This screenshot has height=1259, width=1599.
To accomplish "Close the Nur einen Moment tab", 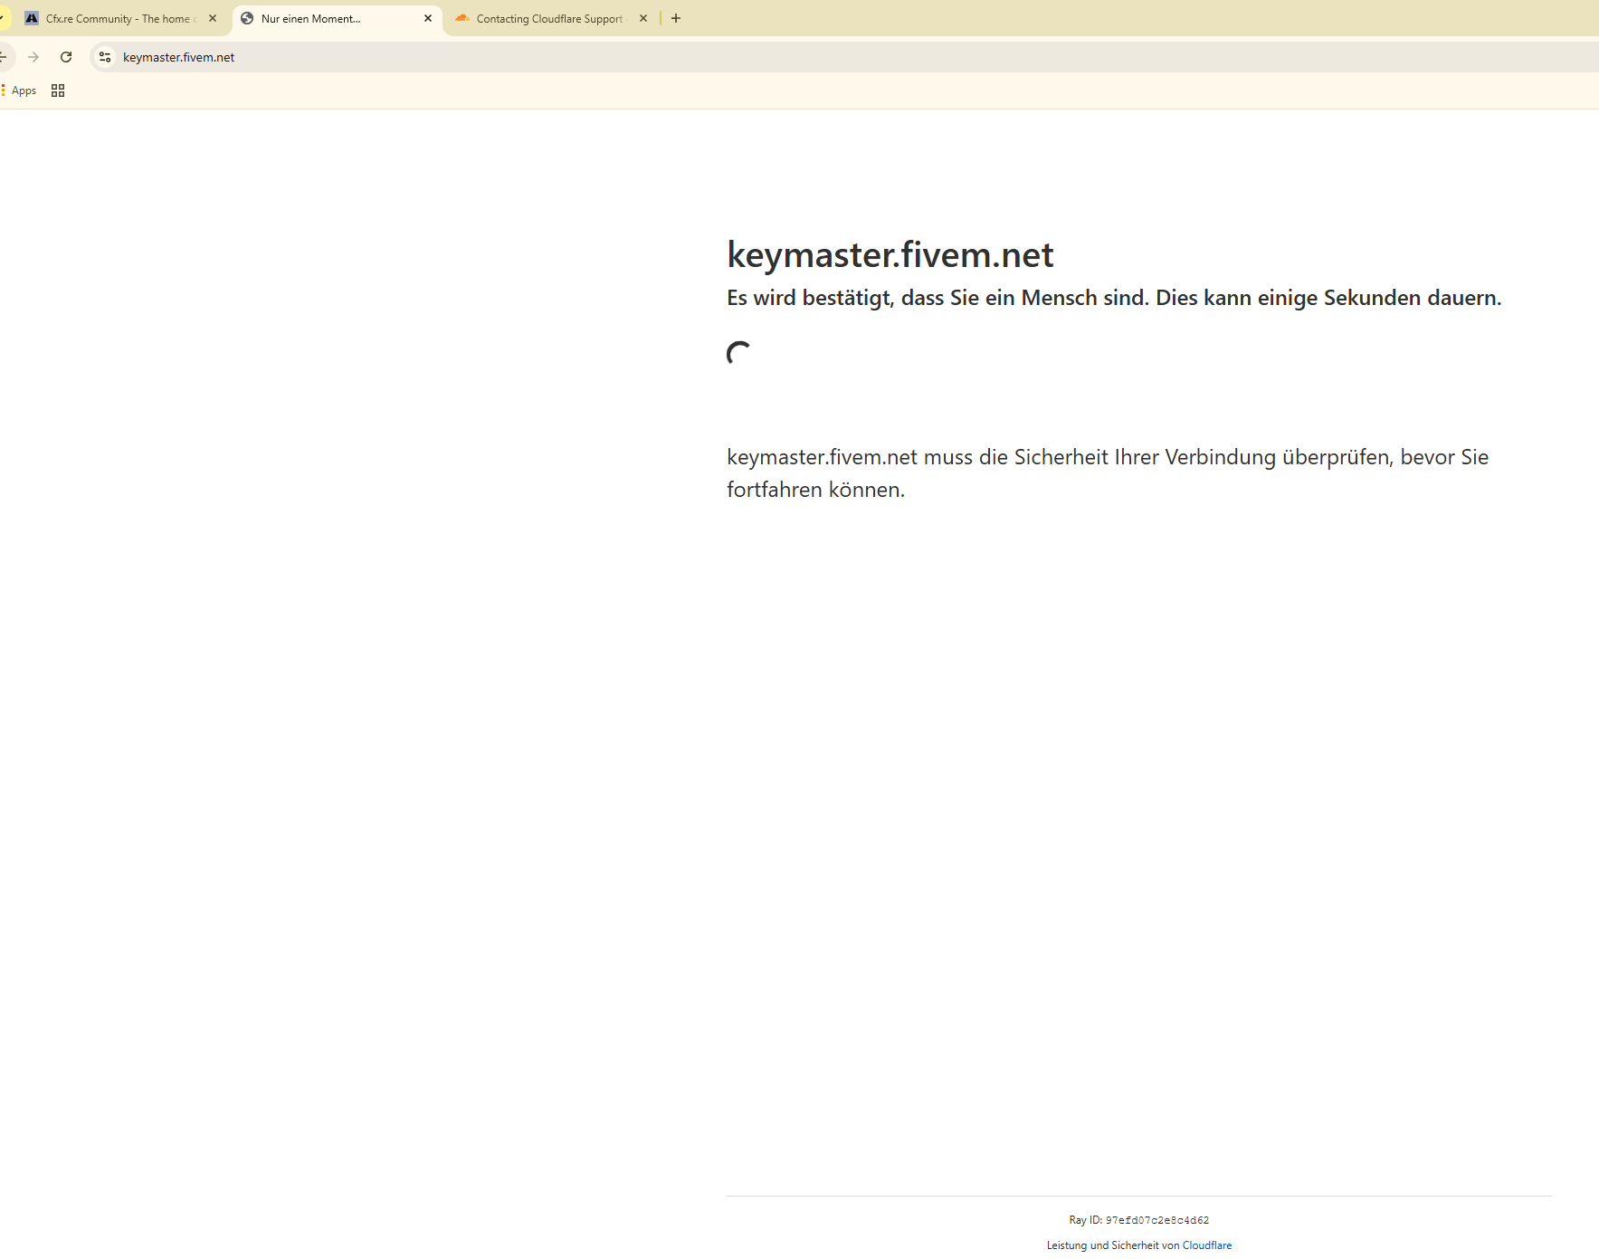I will pyautogui.click(x=428, y=18).
